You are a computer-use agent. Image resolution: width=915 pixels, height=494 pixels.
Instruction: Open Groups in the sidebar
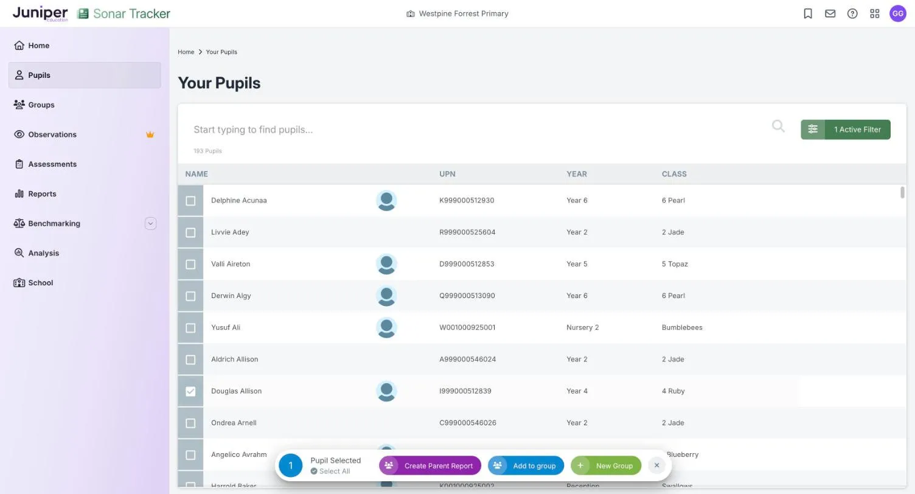click(85, 105)
